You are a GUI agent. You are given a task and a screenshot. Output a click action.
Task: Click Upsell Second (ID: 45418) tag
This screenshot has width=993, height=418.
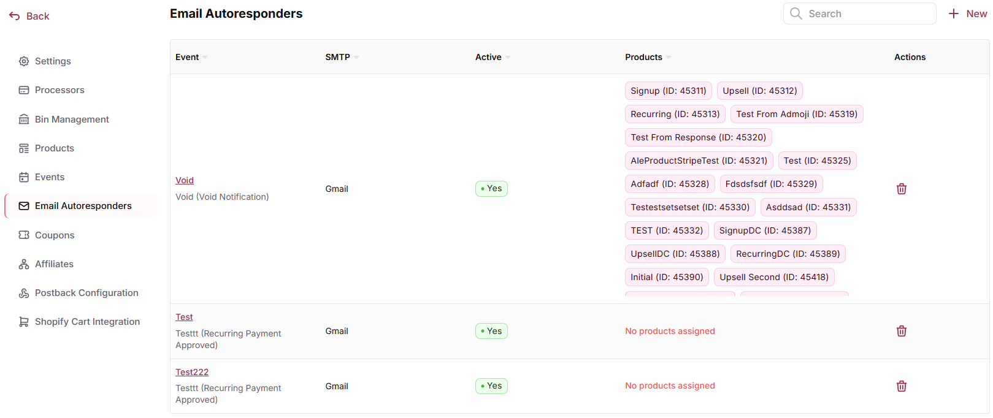[774, 277]
